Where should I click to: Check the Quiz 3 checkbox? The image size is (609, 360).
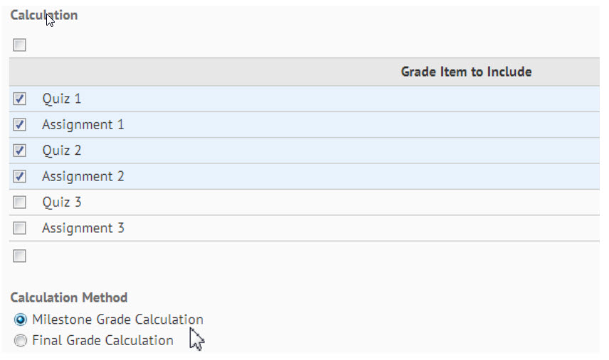pyautogui.click(x=20, y=202)
